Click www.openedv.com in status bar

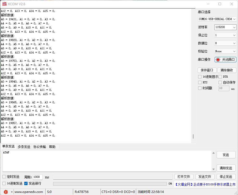click(x=29, y=192)
